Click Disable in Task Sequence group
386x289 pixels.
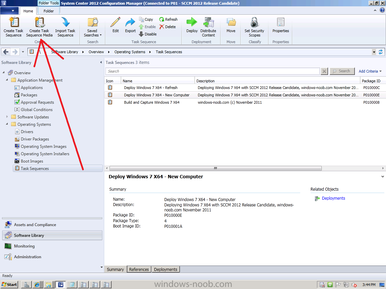click(148, 34)
